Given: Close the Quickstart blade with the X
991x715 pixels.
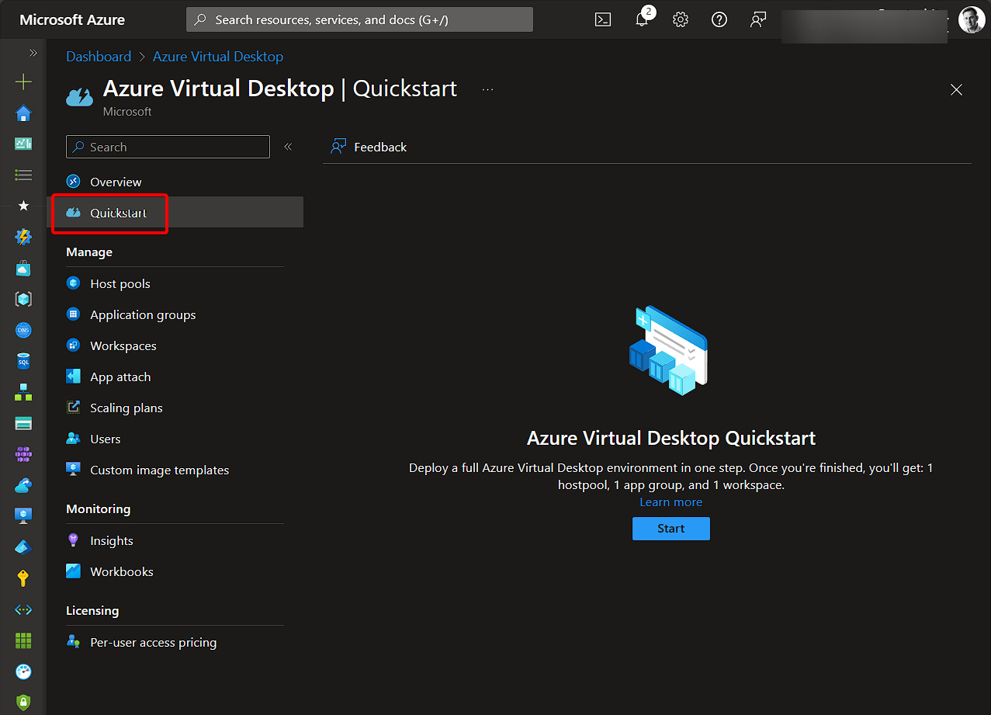Looking at the screenshot, I should [956, 90].
